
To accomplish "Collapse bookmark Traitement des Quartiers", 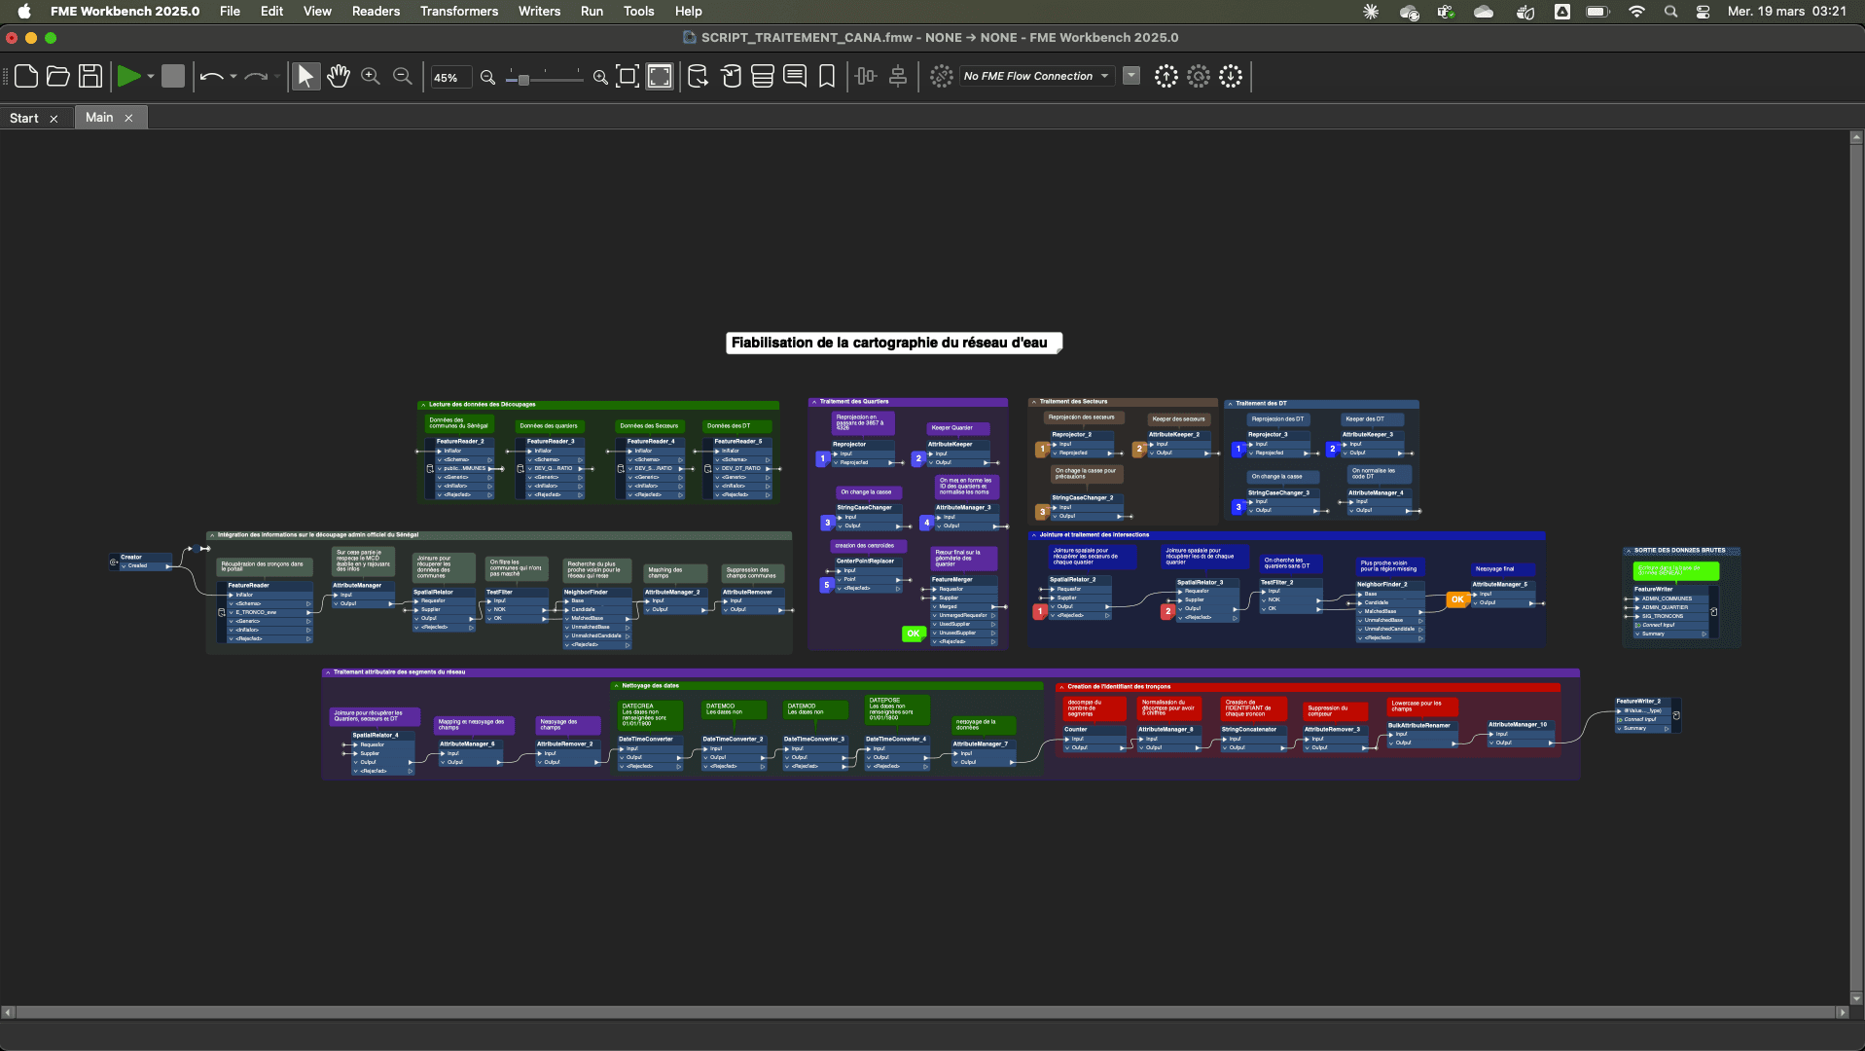I will coord(813,401).
